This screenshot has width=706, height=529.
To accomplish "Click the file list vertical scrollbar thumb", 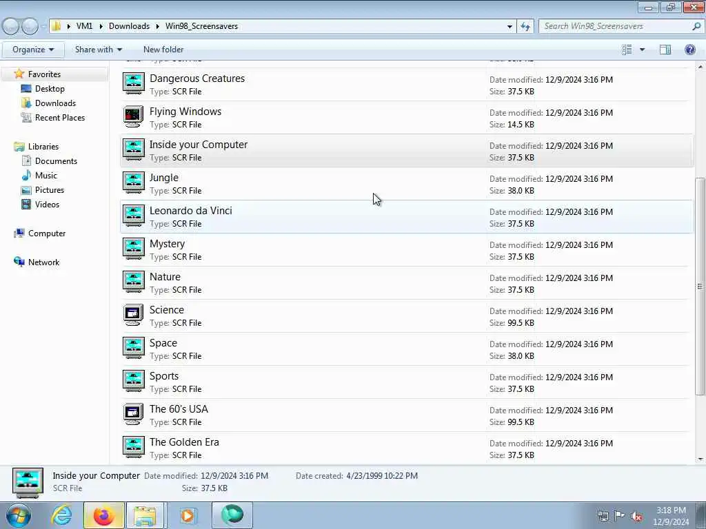I will click(700, 286).
